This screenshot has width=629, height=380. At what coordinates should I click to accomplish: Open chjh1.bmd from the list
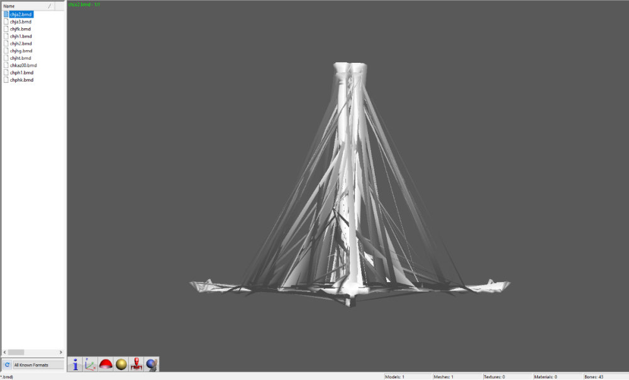[x=21, y=36]
